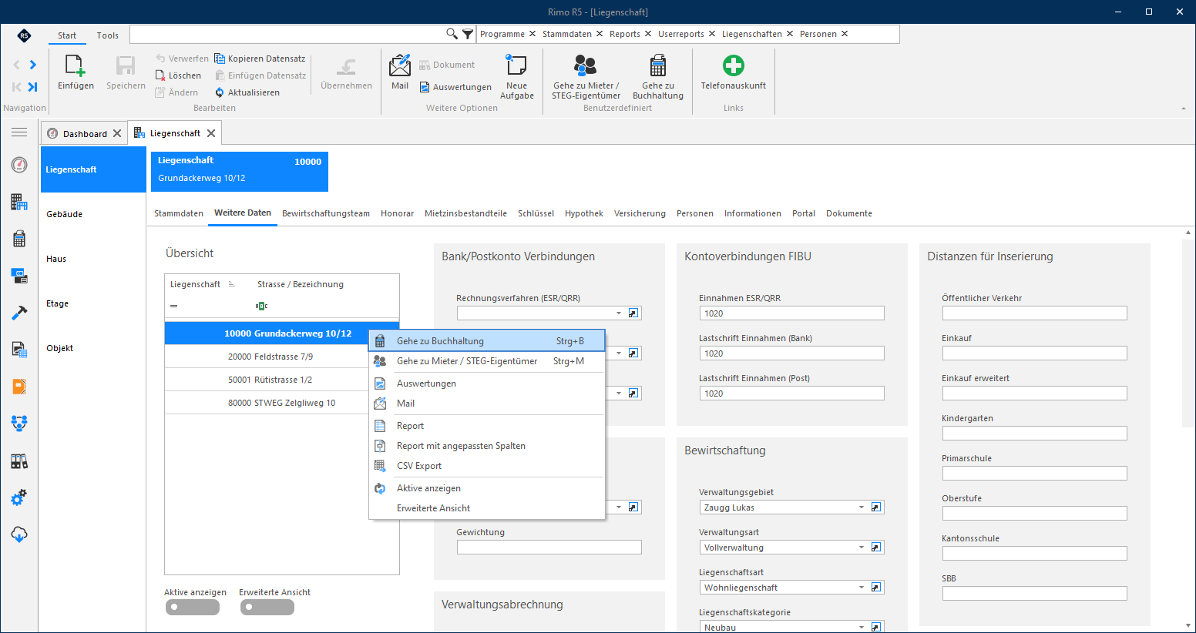Open lookup button next to Verwaltungsgebiet
1196x633 pixels.
coord(876,507)
